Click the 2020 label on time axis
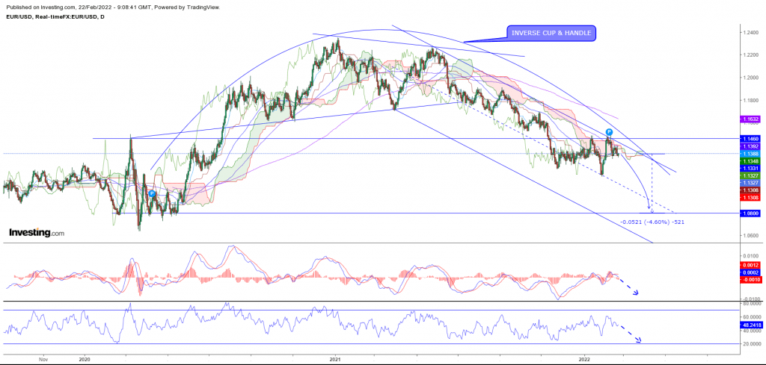 coord(85,359)
